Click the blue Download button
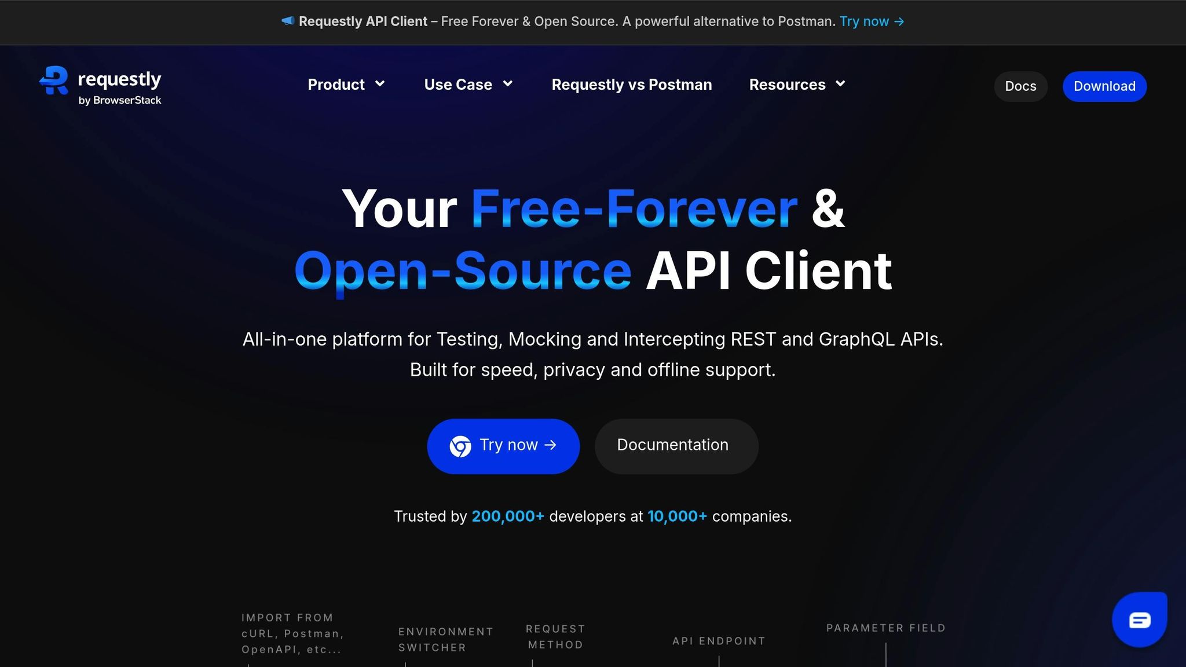Viewport: 1186px width, 667px height. click(x=1104, y=86)
